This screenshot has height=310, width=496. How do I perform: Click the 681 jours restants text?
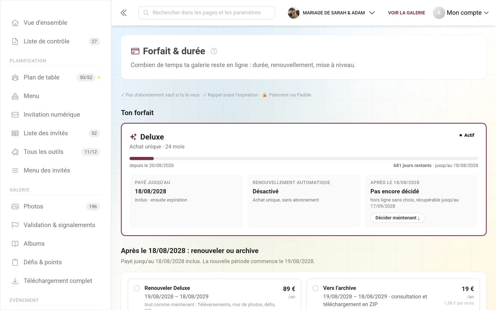click(x=412, y=165)
